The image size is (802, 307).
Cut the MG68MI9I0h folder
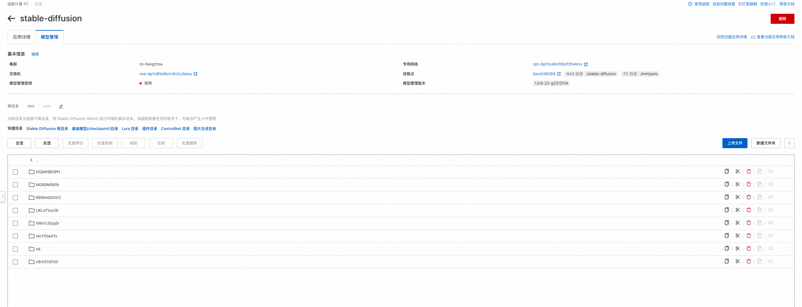click(738, 184)
